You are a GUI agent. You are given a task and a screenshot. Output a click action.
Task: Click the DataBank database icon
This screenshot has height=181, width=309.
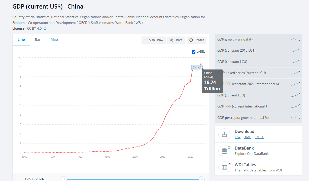[x=224, y=151]
